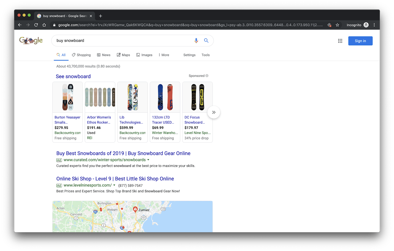The image size is (394, 251).
Task: Open the Arbor Women's Ethos snowboard image
Action: (x=100, y=97)
